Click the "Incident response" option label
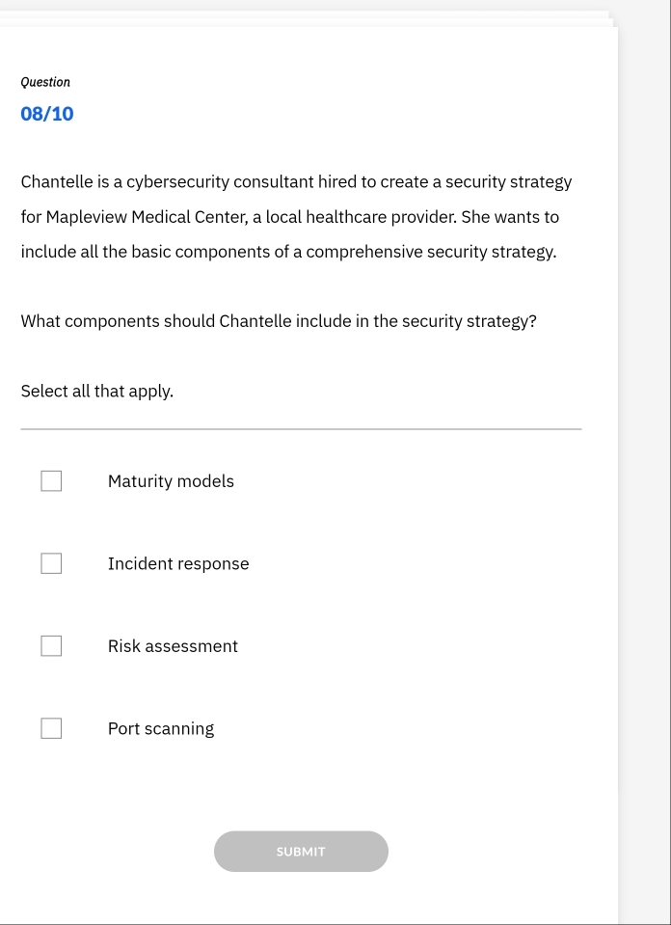Viewport: 671px width, 925px height. (x=178, y=564)
